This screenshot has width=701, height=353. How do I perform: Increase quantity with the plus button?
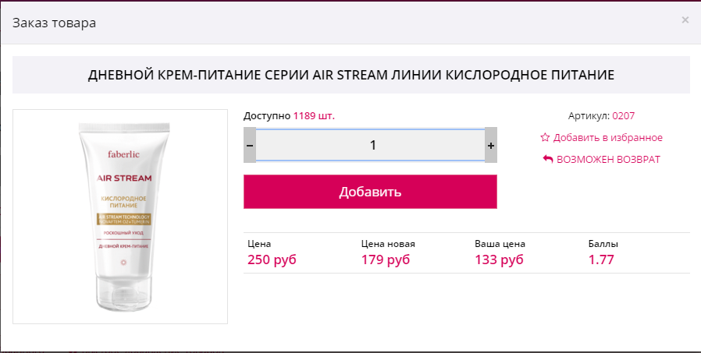coord(491,145)
